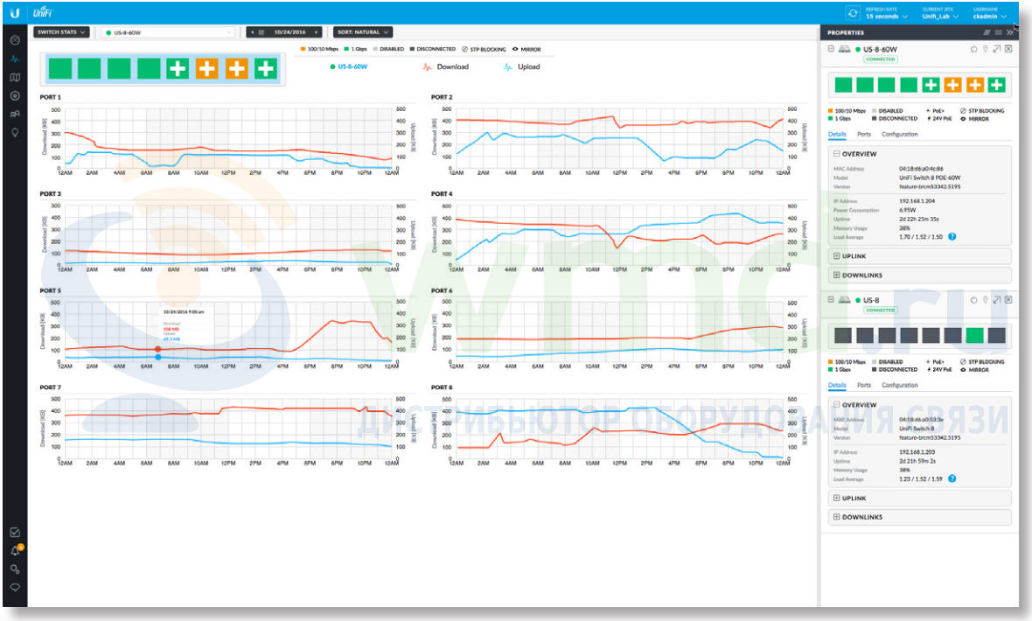This screenshot has width=1032, height=621.
Task: Open the Statistics pulse icon in the sidebar
Action: point(15,59)
